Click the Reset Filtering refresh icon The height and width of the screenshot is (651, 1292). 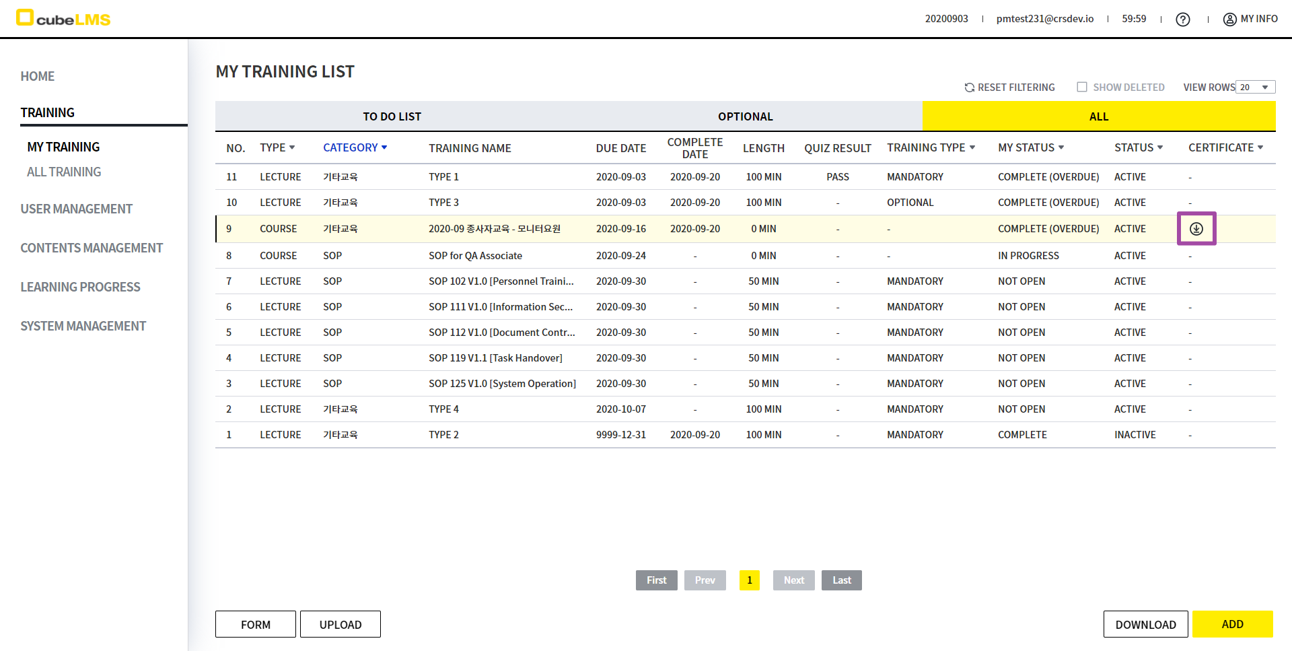point(969,88)
